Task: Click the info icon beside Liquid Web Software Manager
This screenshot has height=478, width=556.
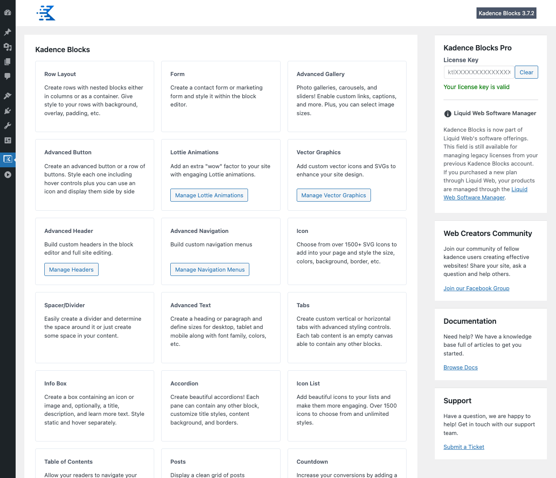Action: click(447, 114)
